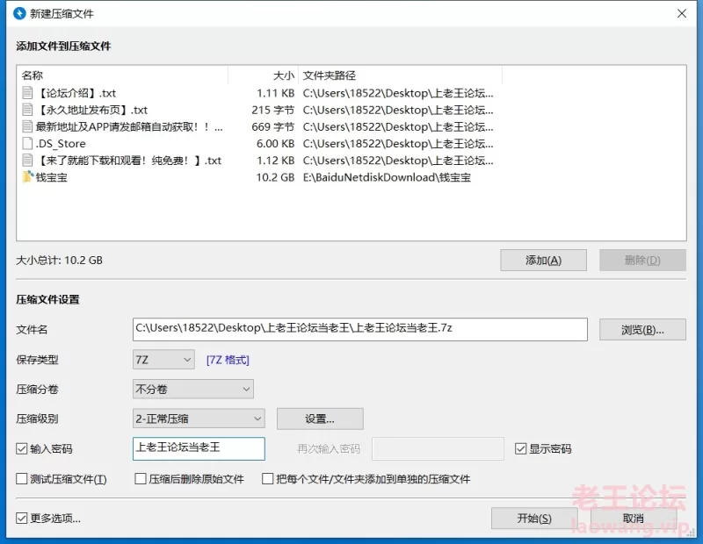703x544 pixels.
Task: Click the 669 字节 size cell
Action: pos(273,126)
